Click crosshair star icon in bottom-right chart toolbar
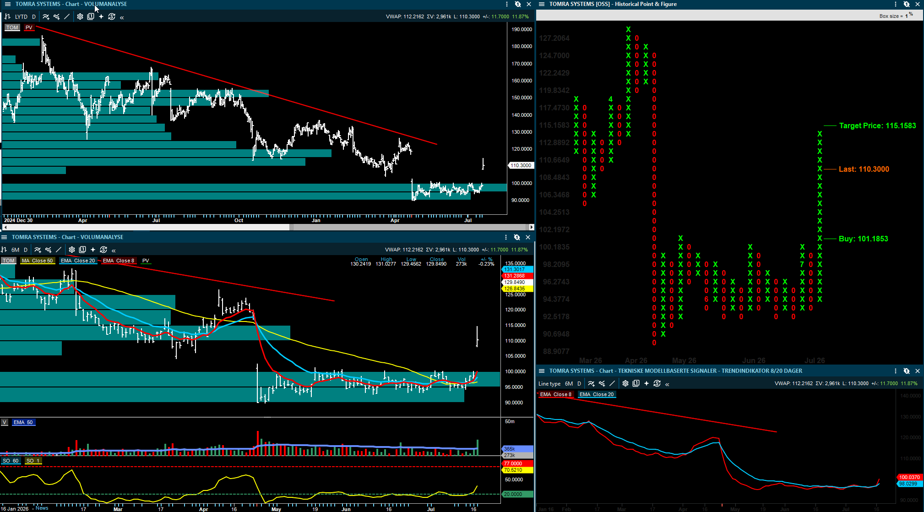924x512 pixels. pyautogui.click(x=647, y=383)
